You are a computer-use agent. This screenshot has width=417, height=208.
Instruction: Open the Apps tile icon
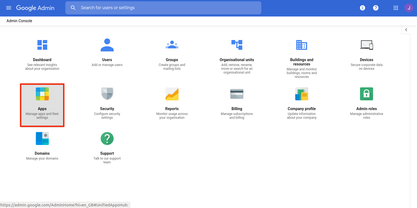coord(42,94)
